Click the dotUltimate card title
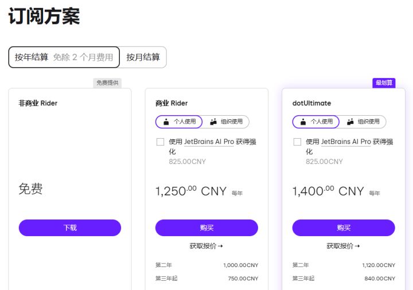Screen dimensions: 413x290 pos(311,103)
